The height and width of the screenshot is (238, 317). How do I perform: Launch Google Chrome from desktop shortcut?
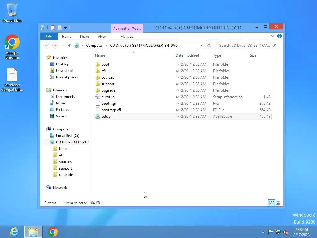[x=12, y=47]
